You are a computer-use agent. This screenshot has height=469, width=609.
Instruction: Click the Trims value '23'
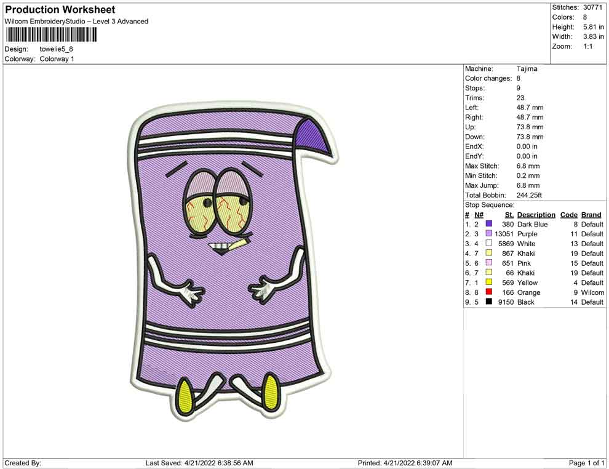tap(520, 97)
